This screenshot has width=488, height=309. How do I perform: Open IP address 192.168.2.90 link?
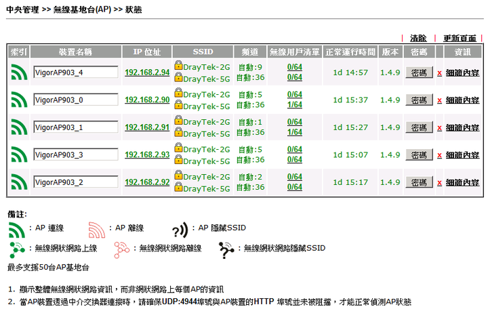pyautogui.click(x=147, y=100)
